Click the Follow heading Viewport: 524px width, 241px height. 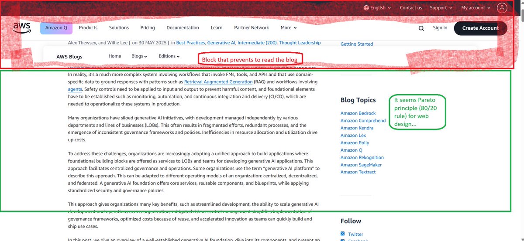click(x=351, y=221)
